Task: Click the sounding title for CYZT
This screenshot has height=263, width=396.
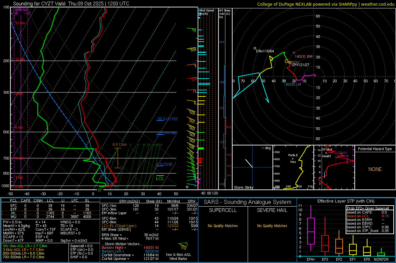Action: [71, 4]
